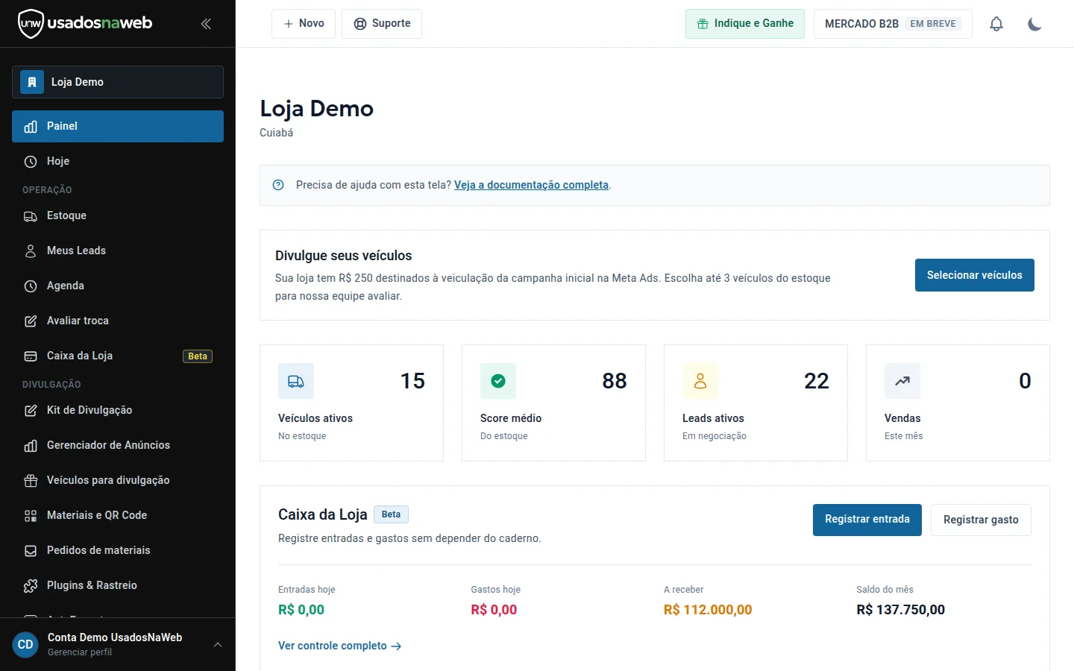
Task: Click the Beta badge beside Caixa da Loja heading
Action: click(391, 514)
